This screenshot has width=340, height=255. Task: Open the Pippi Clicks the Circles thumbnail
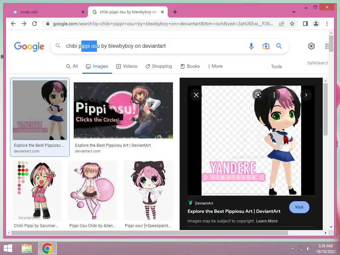[x=124, y=110]
